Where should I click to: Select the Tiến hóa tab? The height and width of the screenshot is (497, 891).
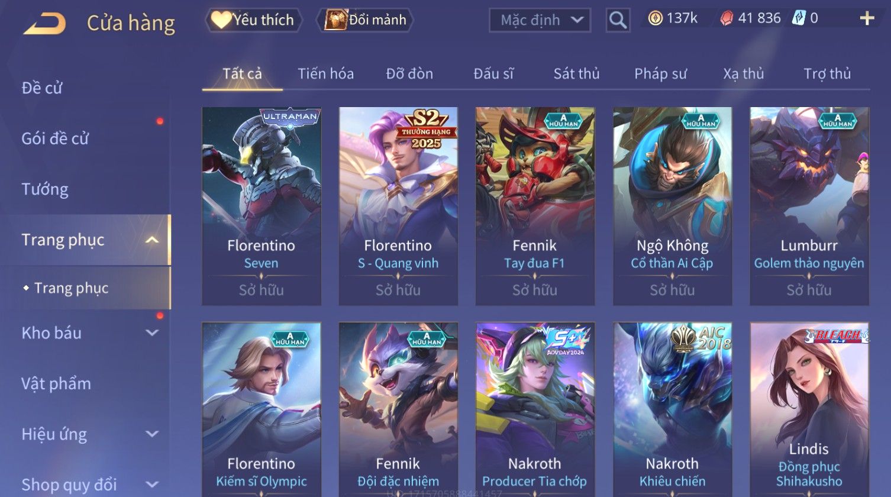[x=325, y=74]
